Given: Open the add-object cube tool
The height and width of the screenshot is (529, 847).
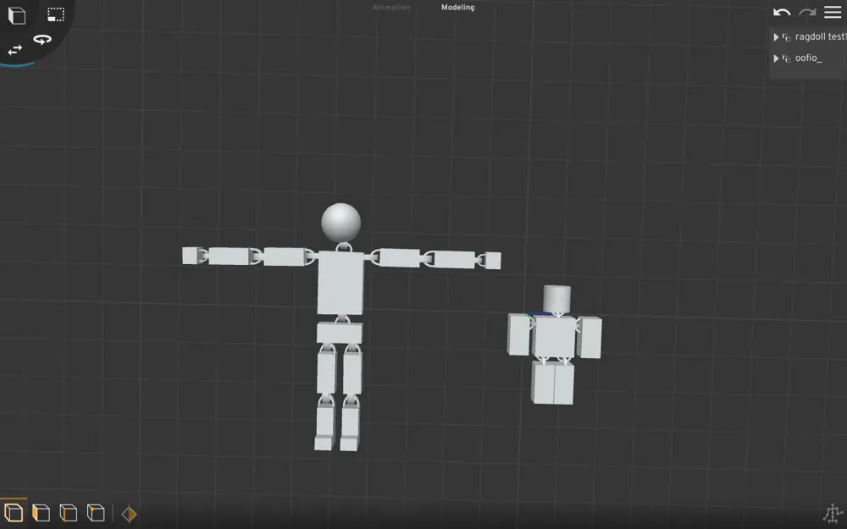Looking at the screenshot, I should [x=17, y=15].
